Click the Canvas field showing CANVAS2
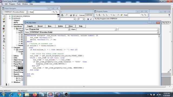The width and height of the screenshot is (173, 97). click(x=89, y=15)
